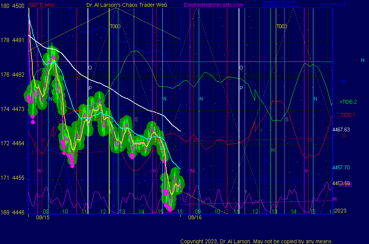The height and width of the screenshot is (244, 369).
Task: Click the 'S&P E-Mini' chart title
Action: click(41, 5)
